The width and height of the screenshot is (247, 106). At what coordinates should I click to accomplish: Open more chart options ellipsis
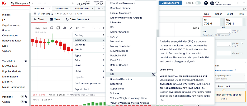[x=83, y=28]
